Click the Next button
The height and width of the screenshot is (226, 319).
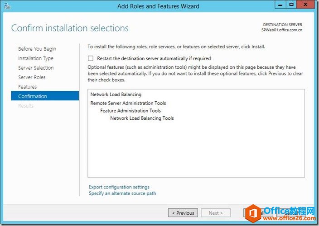click(x=215, y=213)
